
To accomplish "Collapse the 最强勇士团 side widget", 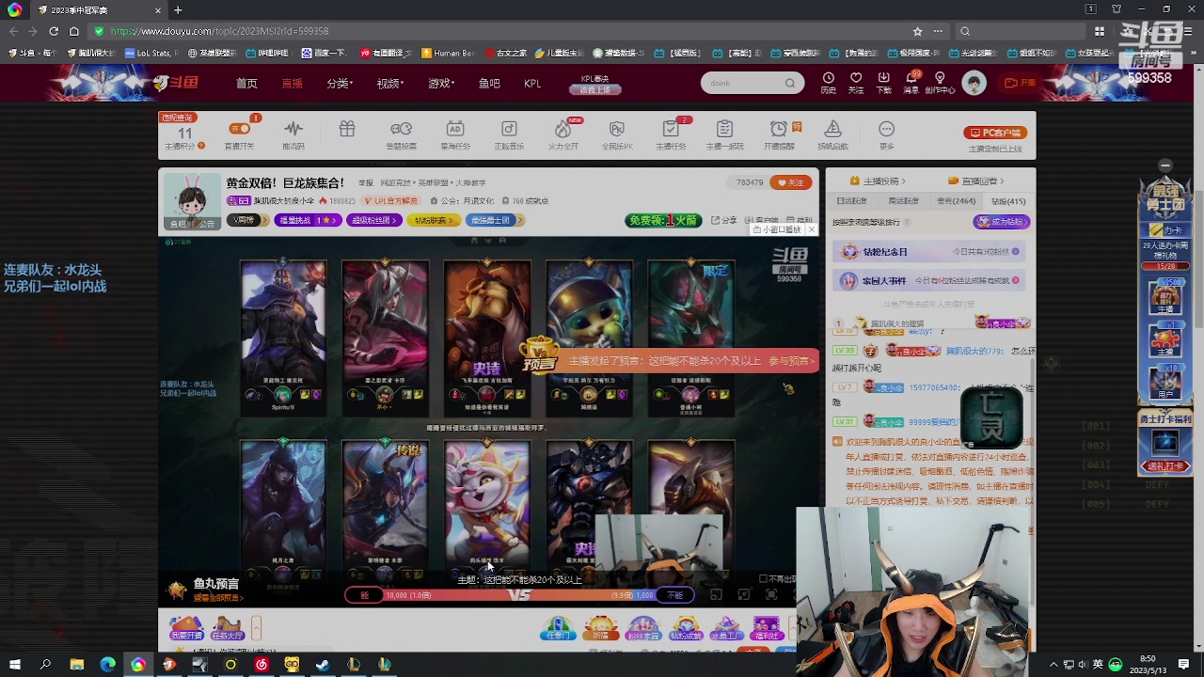I will pos(1165,165).
